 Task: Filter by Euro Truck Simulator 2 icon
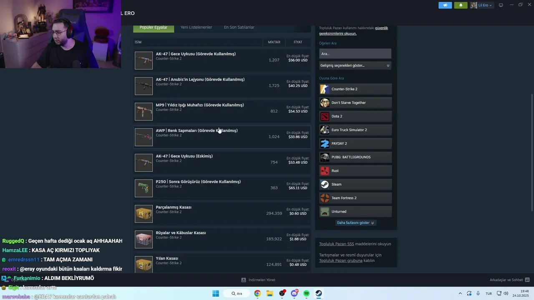tap(325, 130)
